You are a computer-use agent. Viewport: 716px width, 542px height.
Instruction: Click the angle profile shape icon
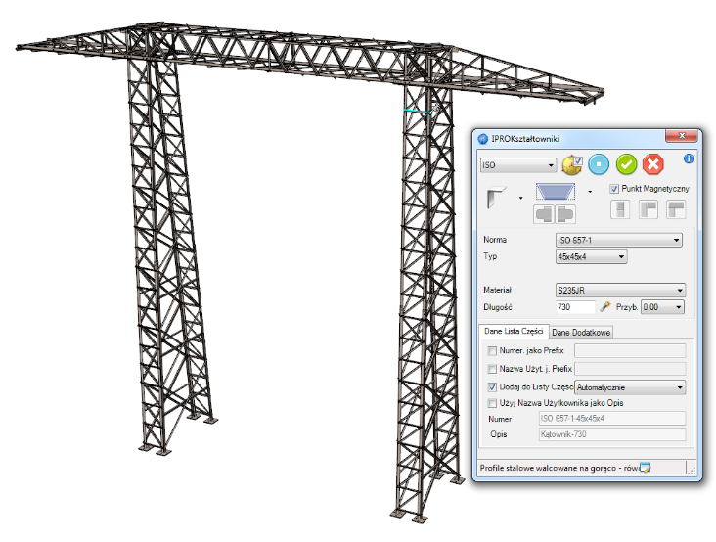click(x=497, y=197)
